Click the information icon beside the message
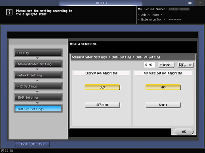This screenshot has width=205, height=153. [x=9, y=12]
